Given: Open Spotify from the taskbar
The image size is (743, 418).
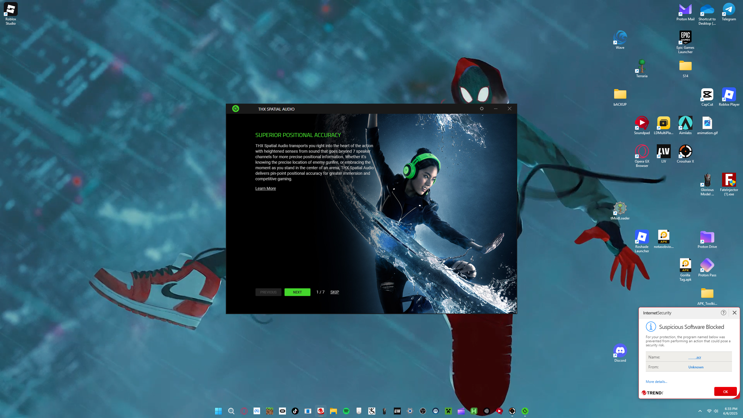Looking at the screenshot, I should 346,411.
